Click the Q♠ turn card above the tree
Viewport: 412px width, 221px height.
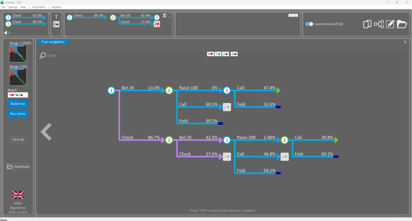click(234, 54)
